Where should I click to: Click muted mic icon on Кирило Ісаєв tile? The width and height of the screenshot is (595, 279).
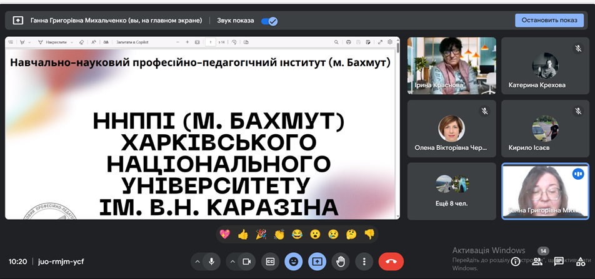(x=578, y=111)
